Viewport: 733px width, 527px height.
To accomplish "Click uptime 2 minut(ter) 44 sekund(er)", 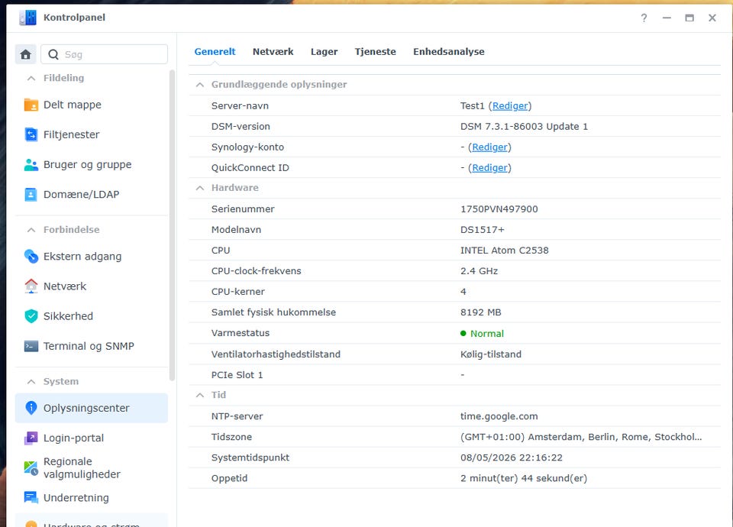I will (x=524, y=478).
